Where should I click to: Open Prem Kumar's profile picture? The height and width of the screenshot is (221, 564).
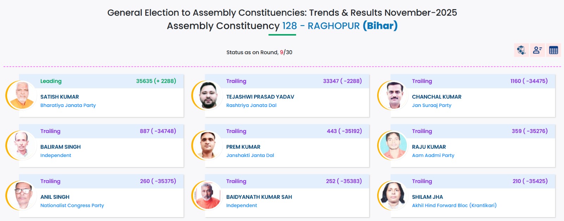(x=208, y=145)
